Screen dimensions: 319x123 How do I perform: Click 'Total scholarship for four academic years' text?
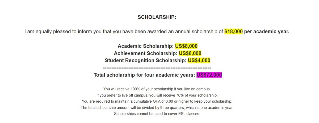(145, 75)
